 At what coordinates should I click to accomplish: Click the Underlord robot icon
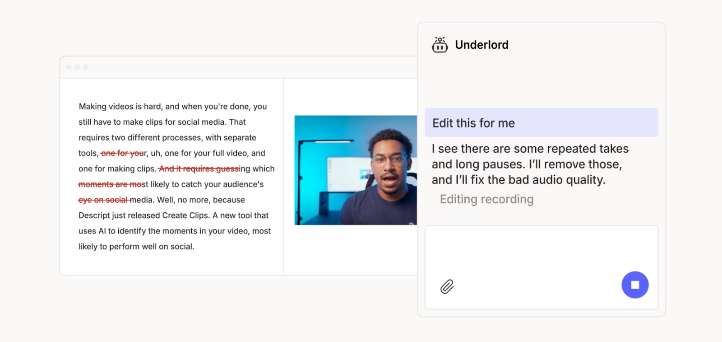point(440,45)
